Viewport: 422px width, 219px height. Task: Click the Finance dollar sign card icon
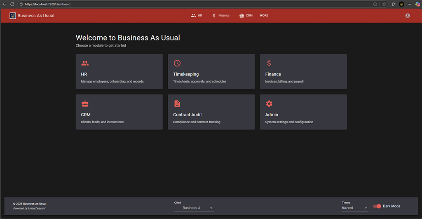click(x=269, y=63)
